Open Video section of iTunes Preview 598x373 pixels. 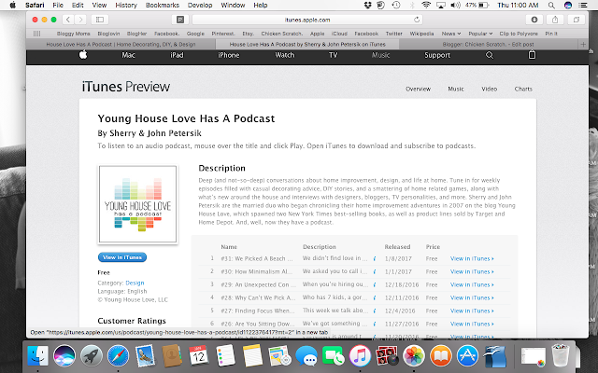[489, 89]
